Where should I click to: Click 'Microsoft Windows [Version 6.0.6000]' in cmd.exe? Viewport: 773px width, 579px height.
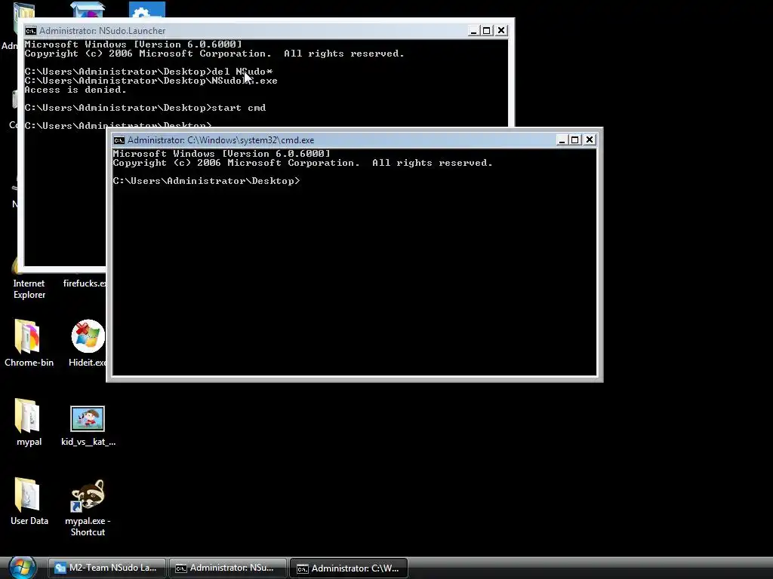221,154
